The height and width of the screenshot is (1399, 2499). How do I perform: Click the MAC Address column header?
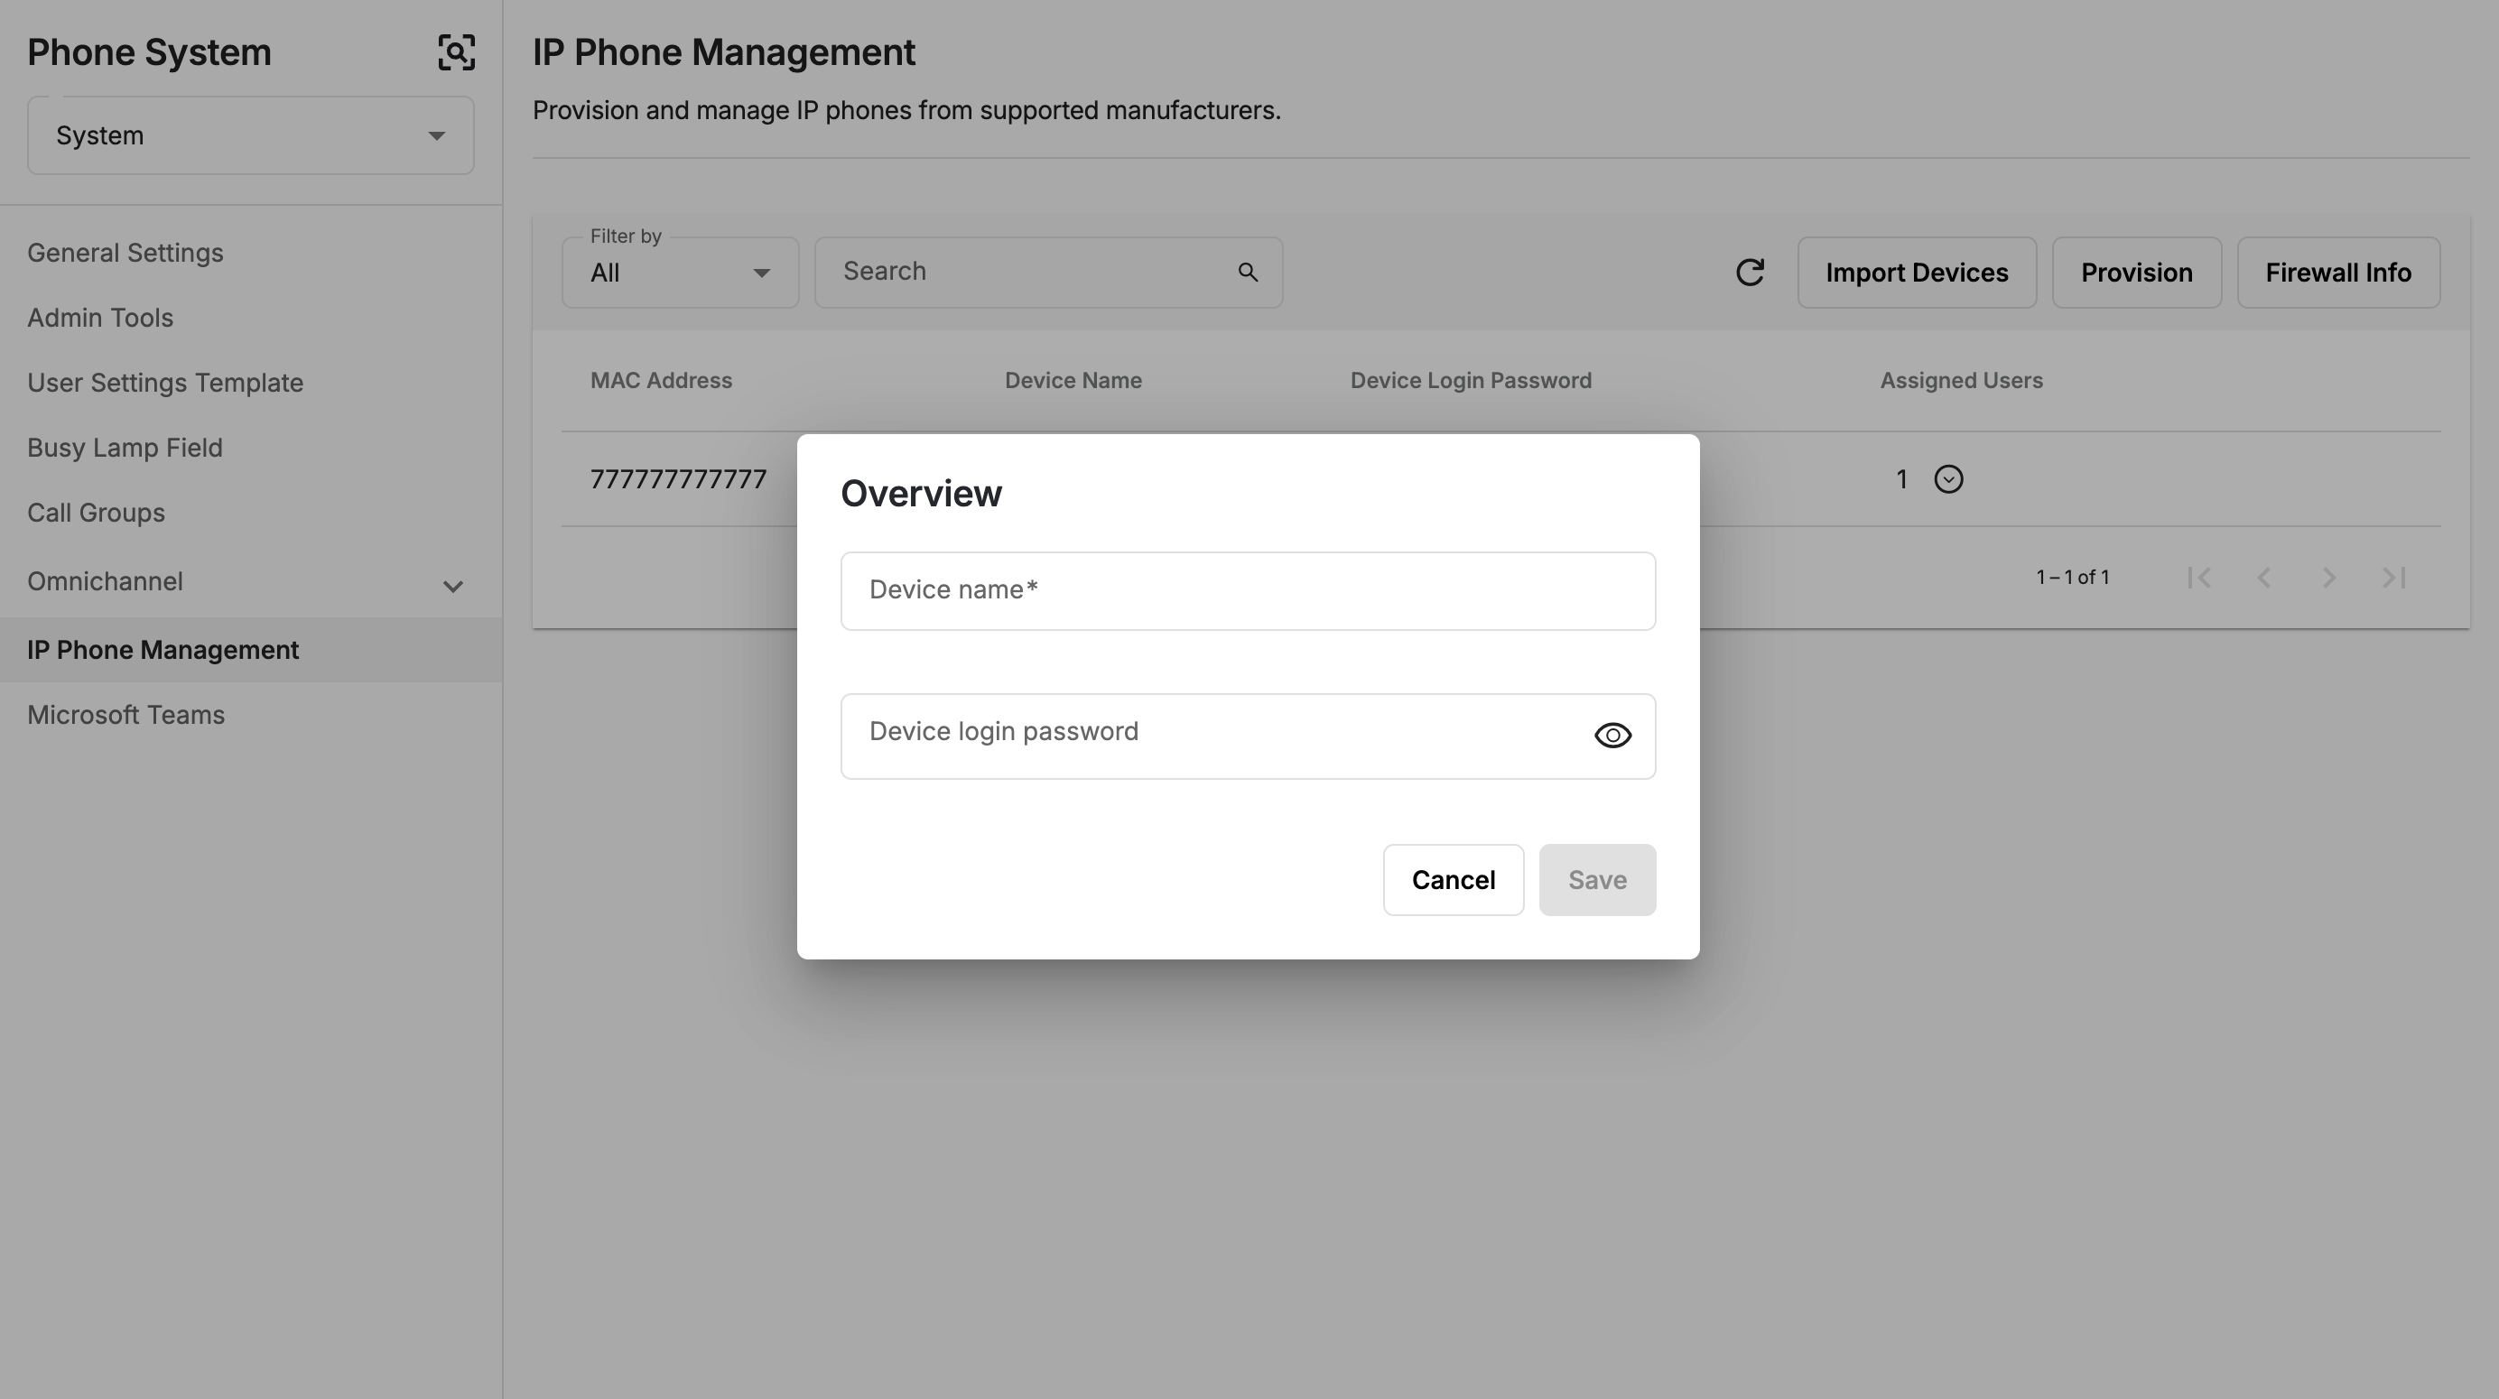pyautogui.click(x=662, y=381)
